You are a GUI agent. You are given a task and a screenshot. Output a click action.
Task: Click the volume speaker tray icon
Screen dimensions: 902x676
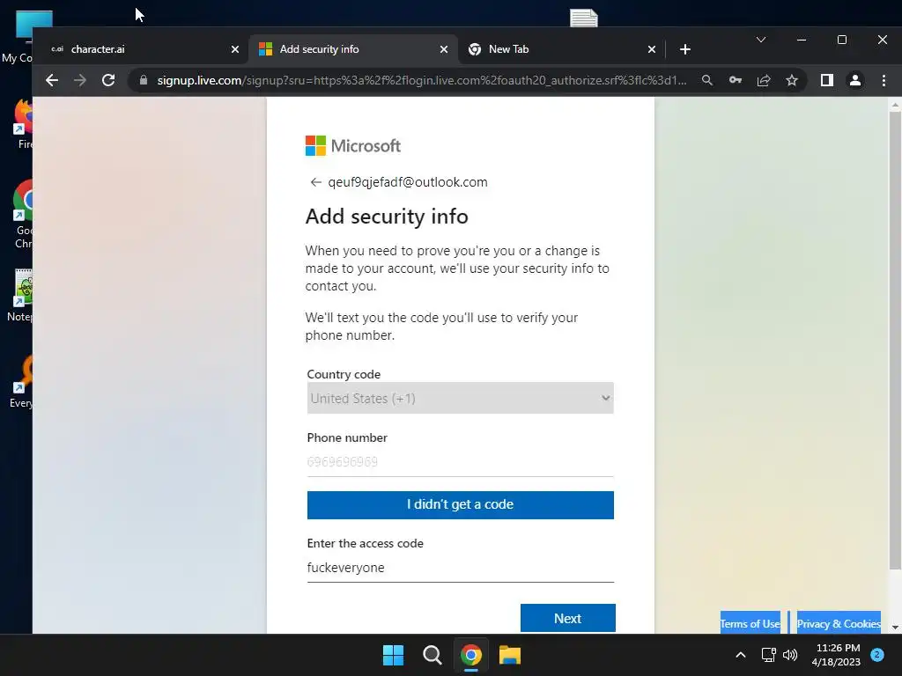[x=790, y=655]
